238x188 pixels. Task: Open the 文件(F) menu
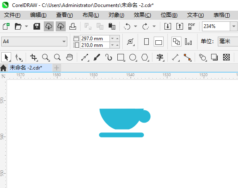(12, 15)
